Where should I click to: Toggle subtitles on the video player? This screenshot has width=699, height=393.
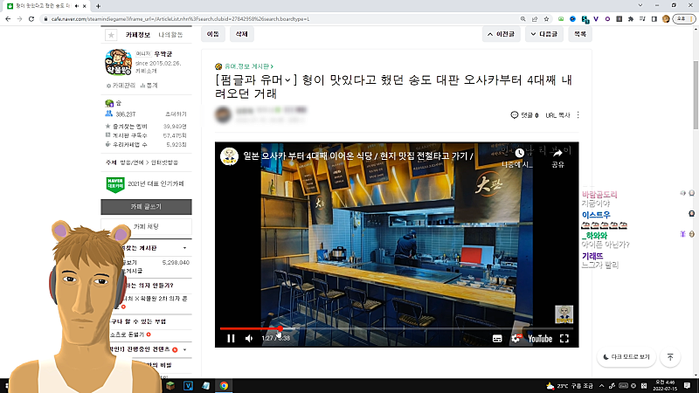[x=497, y=338]
